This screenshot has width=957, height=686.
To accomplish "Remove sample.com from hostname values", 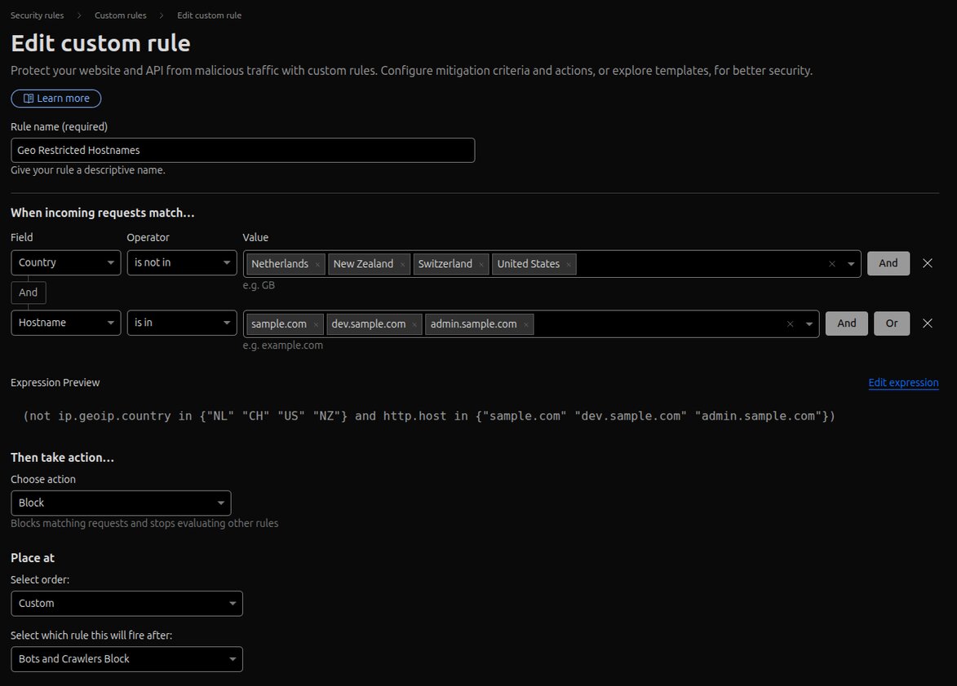I will 316,325.
